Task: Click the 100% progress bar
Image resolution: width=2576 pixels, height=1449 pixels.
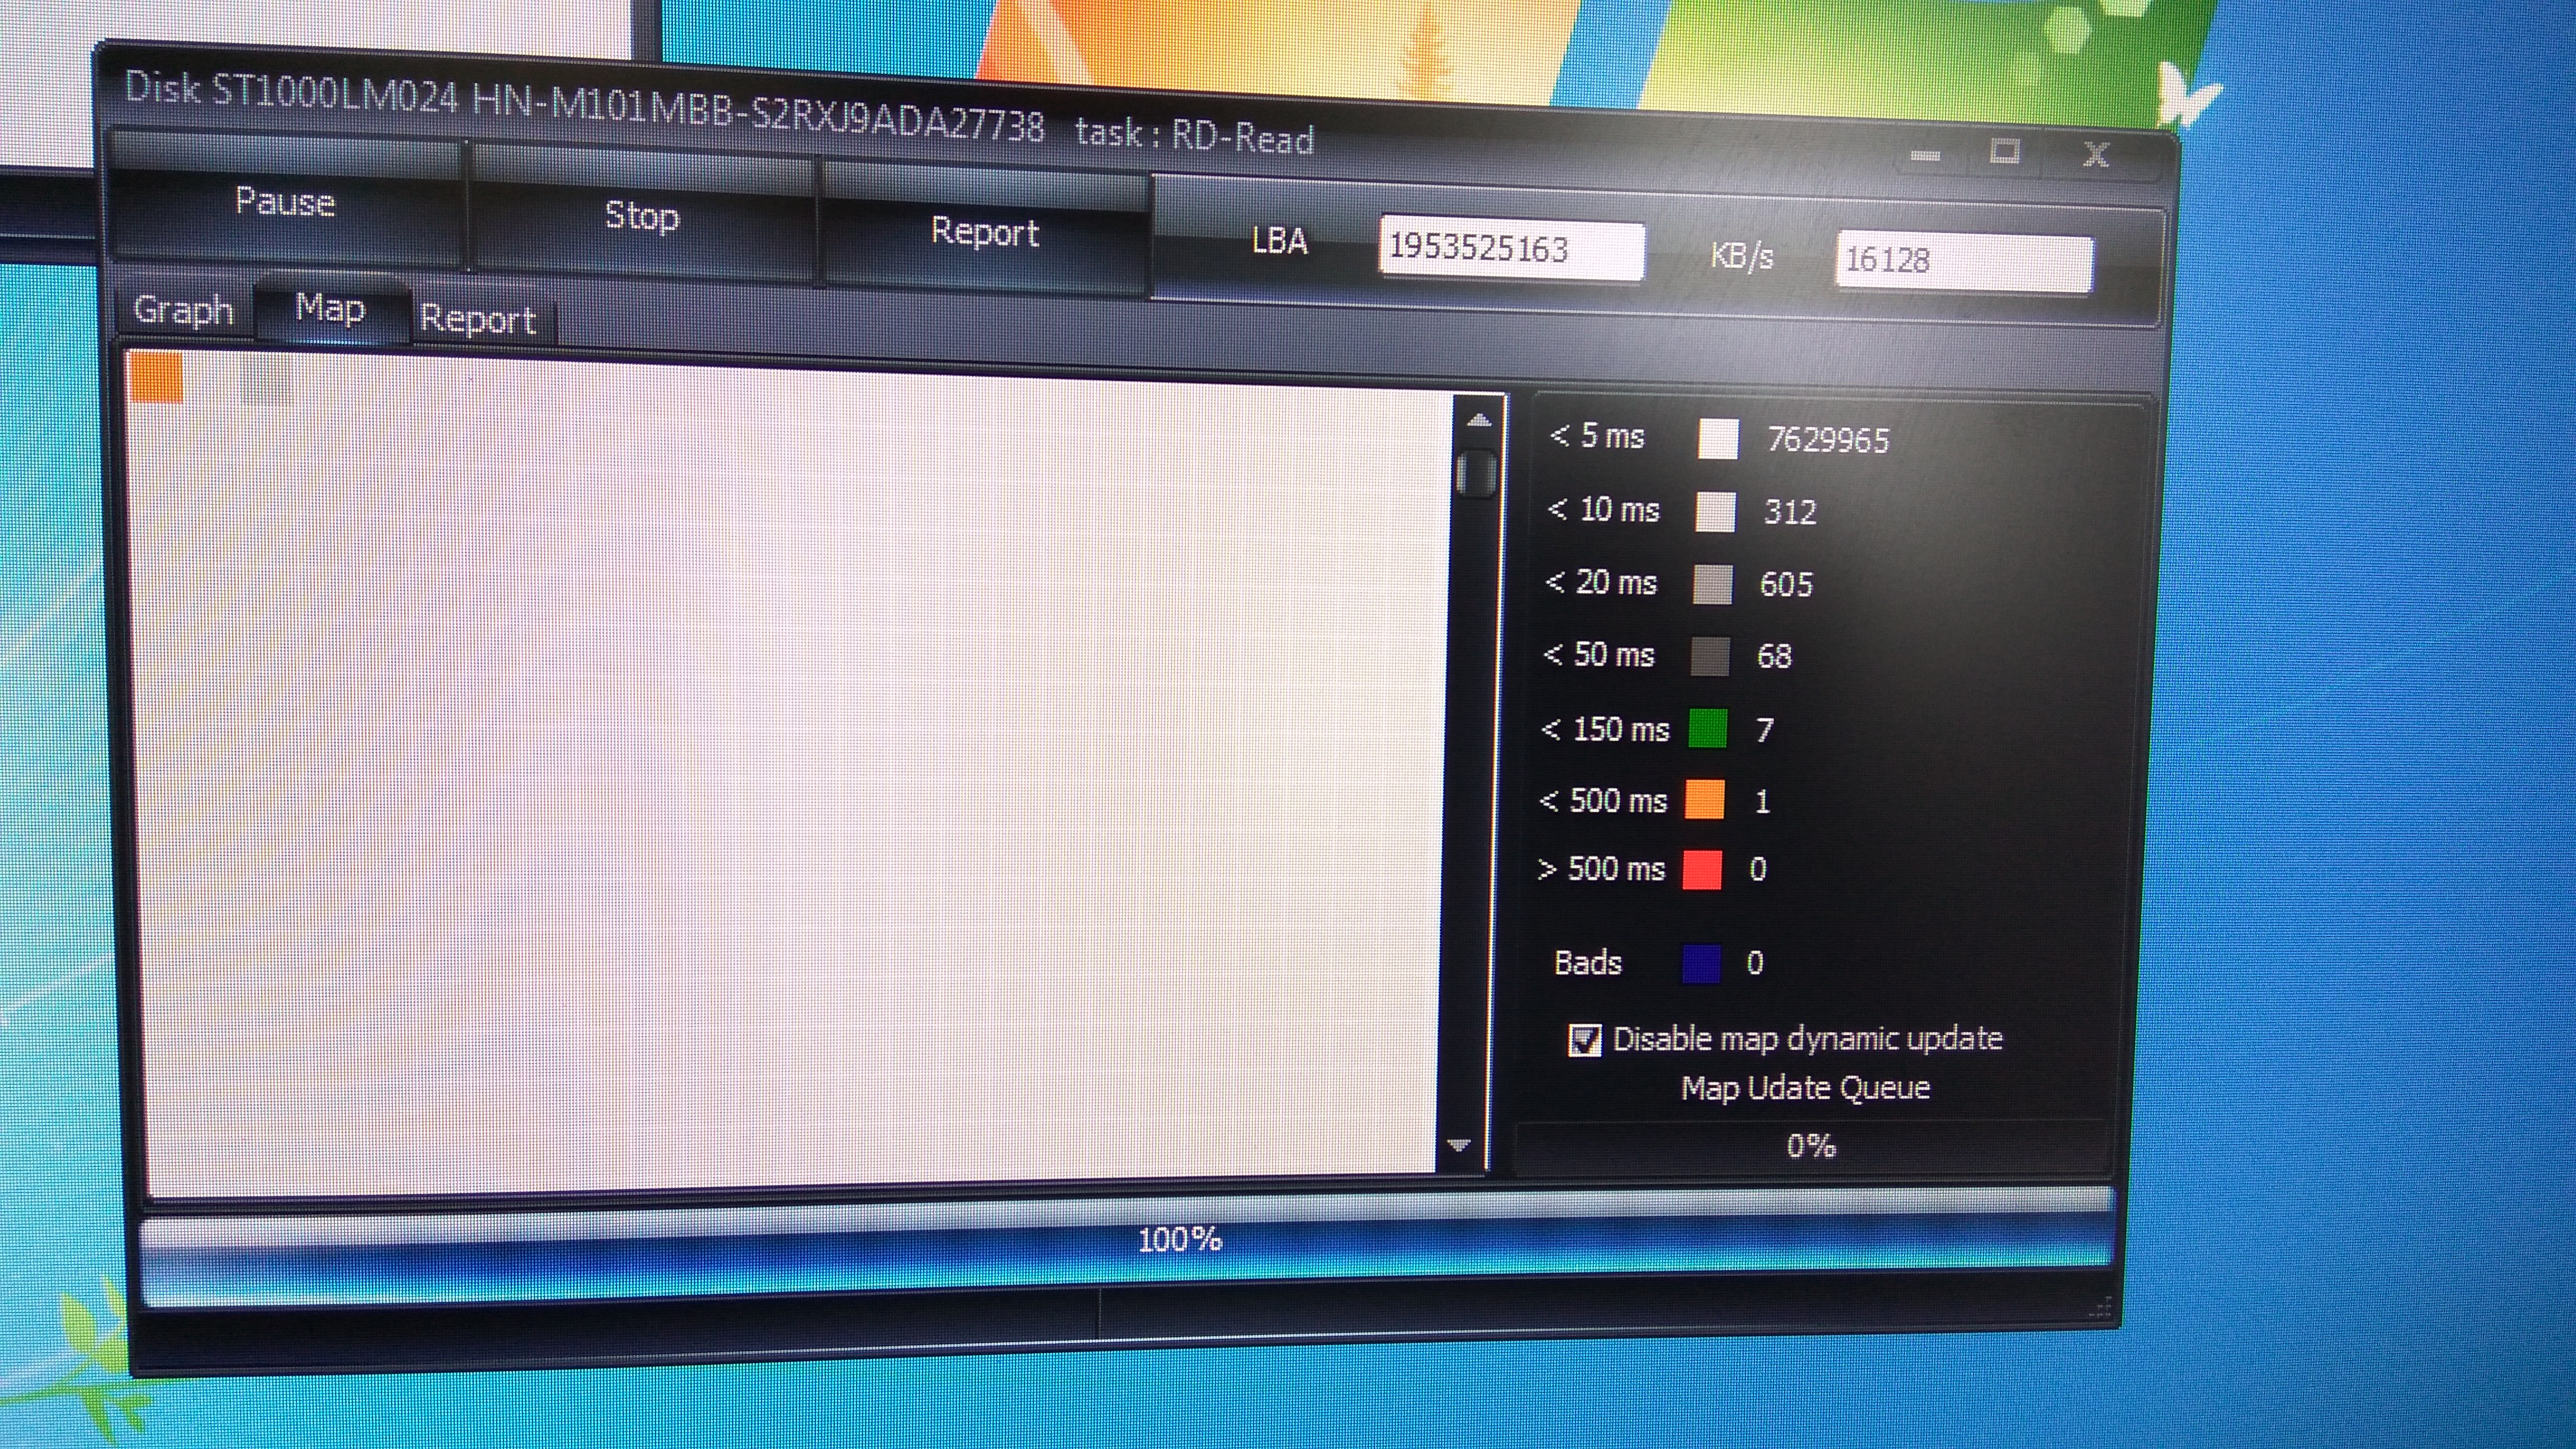Action: (1180, 1240)
